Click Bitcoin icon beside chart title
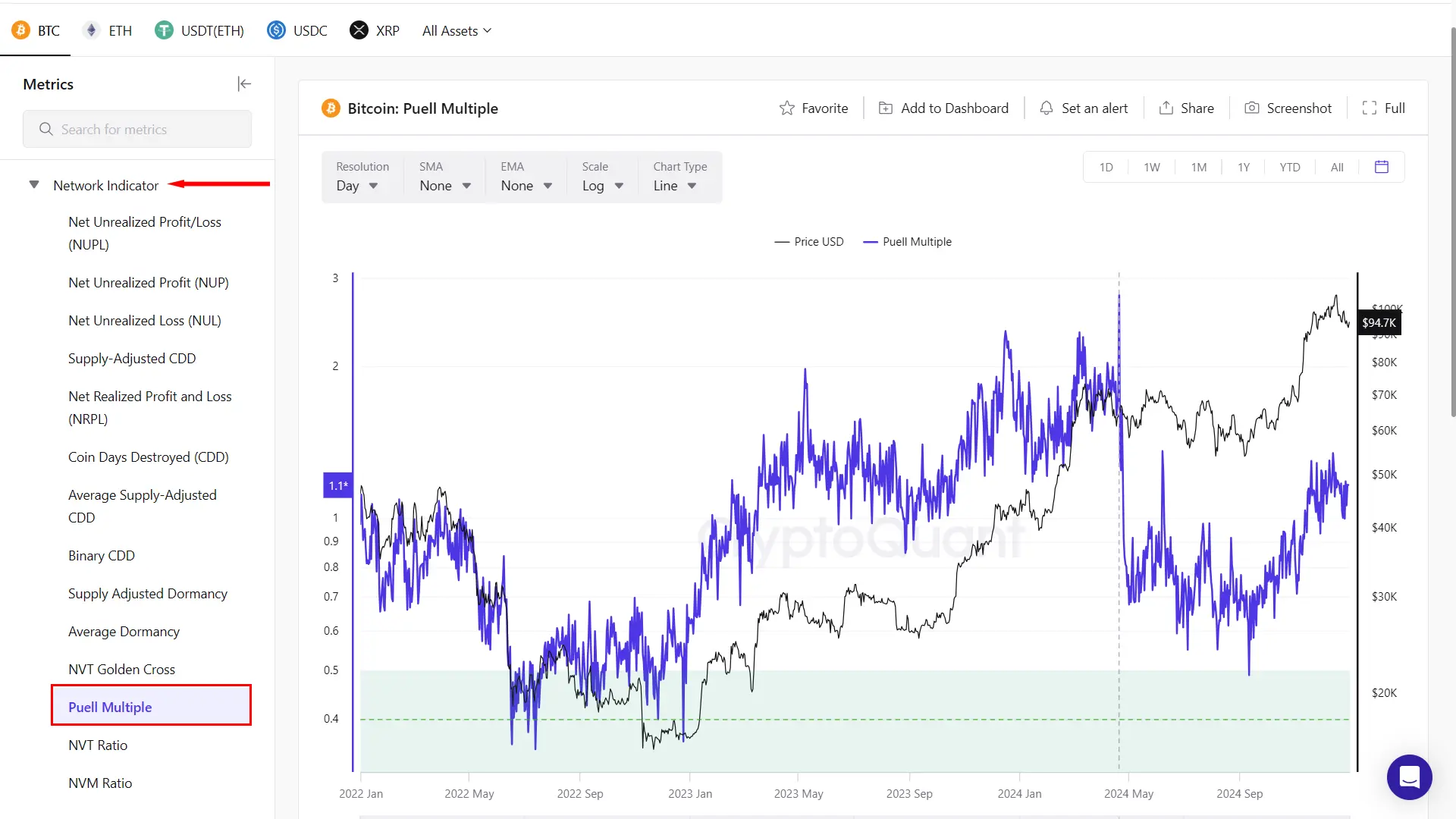Screen dimensions: 1456x819 pyautogui.click(x=331, y=108)
